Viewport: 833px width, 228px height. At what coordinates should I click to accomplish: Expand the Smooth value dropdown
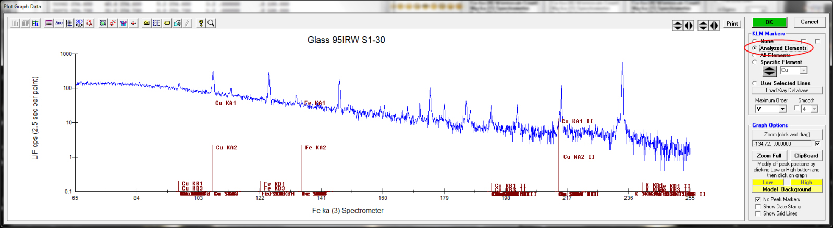tap(814, 109)
